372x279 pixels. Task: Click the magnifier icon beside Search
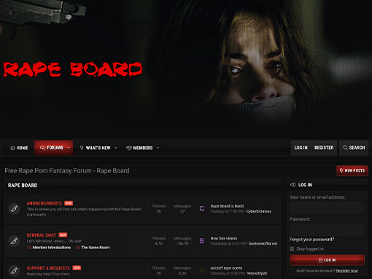coord(345,148)
